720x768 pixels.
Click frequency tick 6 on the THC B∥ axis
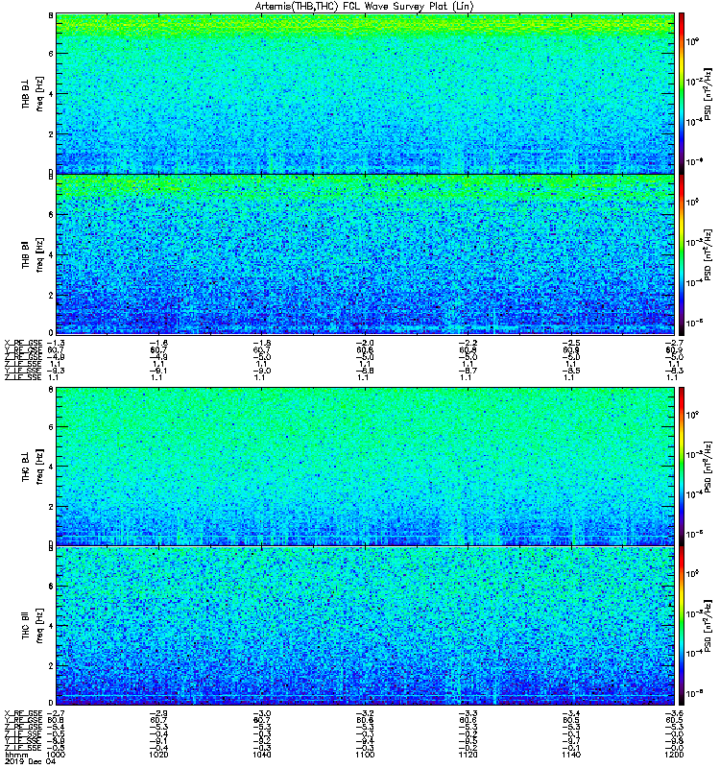51,586
